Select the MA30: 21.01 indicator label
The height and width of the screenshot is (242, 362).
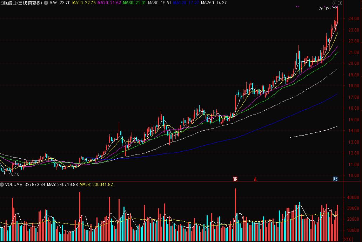click(x=134, y=3)
